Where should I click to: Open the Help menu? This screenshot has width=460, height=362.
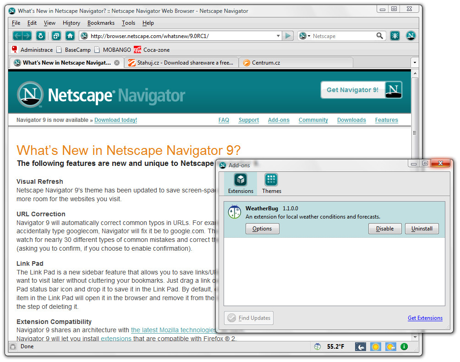[x=148, y=23]
